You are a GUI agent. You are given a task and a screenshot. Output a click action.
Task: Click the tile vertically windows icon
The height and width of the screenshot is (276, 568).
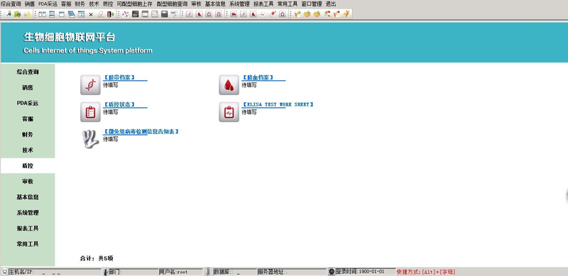click(x=42, y=14)
